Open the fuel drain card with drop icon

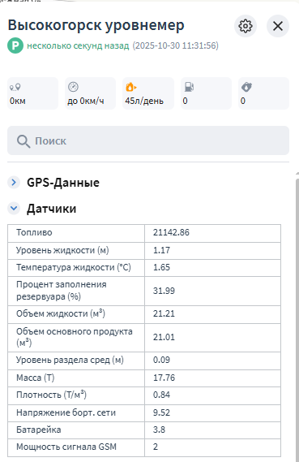(x=263, y=93)
